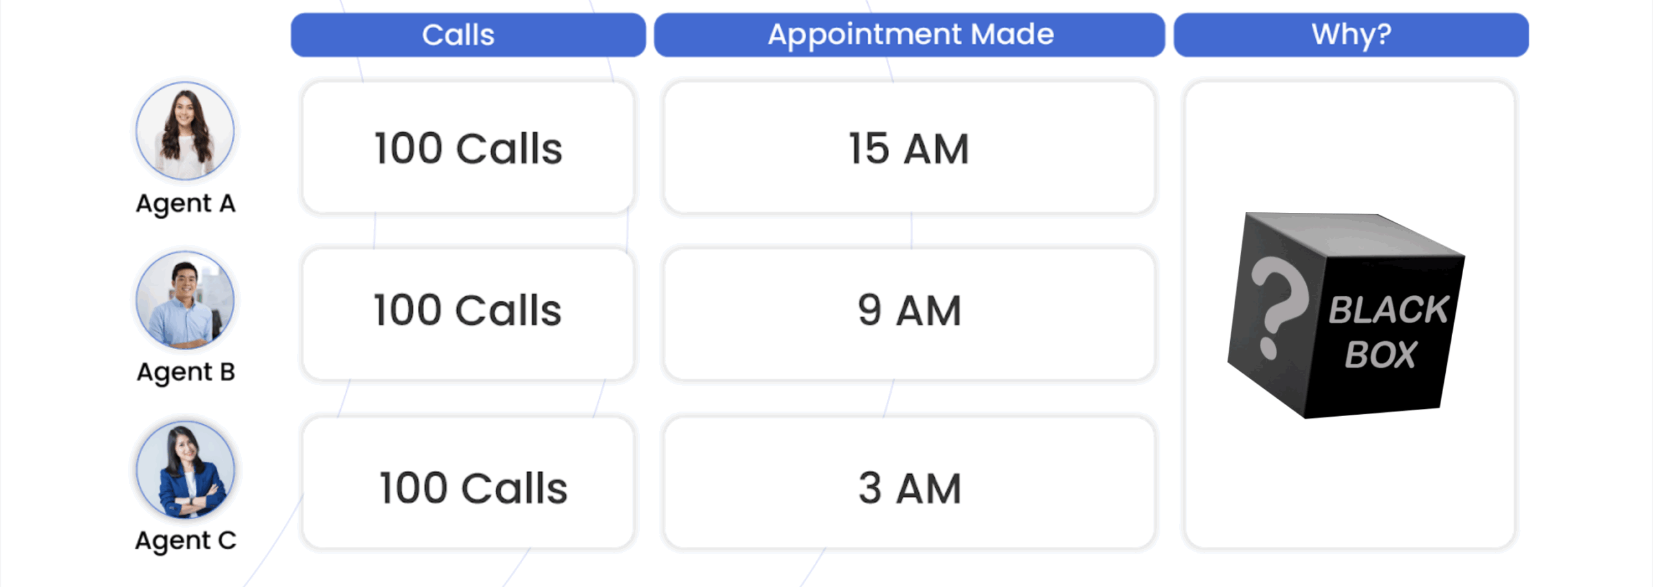
Task: Click the black box cube image
Action: pyautogui.click(x=1346, y=315)
